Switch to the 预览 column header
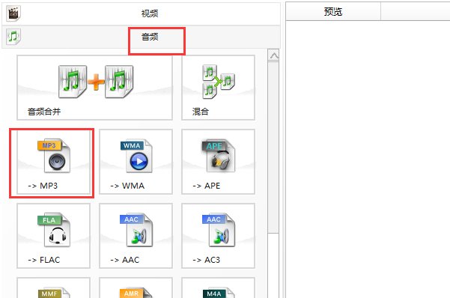The height and width of the screenshot is (298, 450). pyautogui.click(x=333, y=11)
